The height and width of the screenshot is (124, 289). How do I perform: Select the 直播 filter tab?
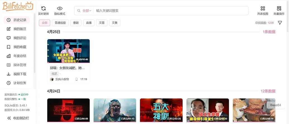(x=89, y=23)
